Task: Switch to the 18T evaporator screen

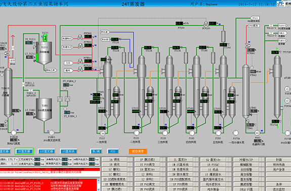Action: (47, 152)
